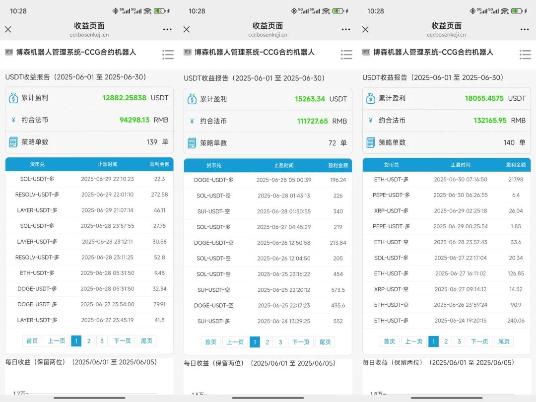Select page 3 in left pagination

click(101, 341)
